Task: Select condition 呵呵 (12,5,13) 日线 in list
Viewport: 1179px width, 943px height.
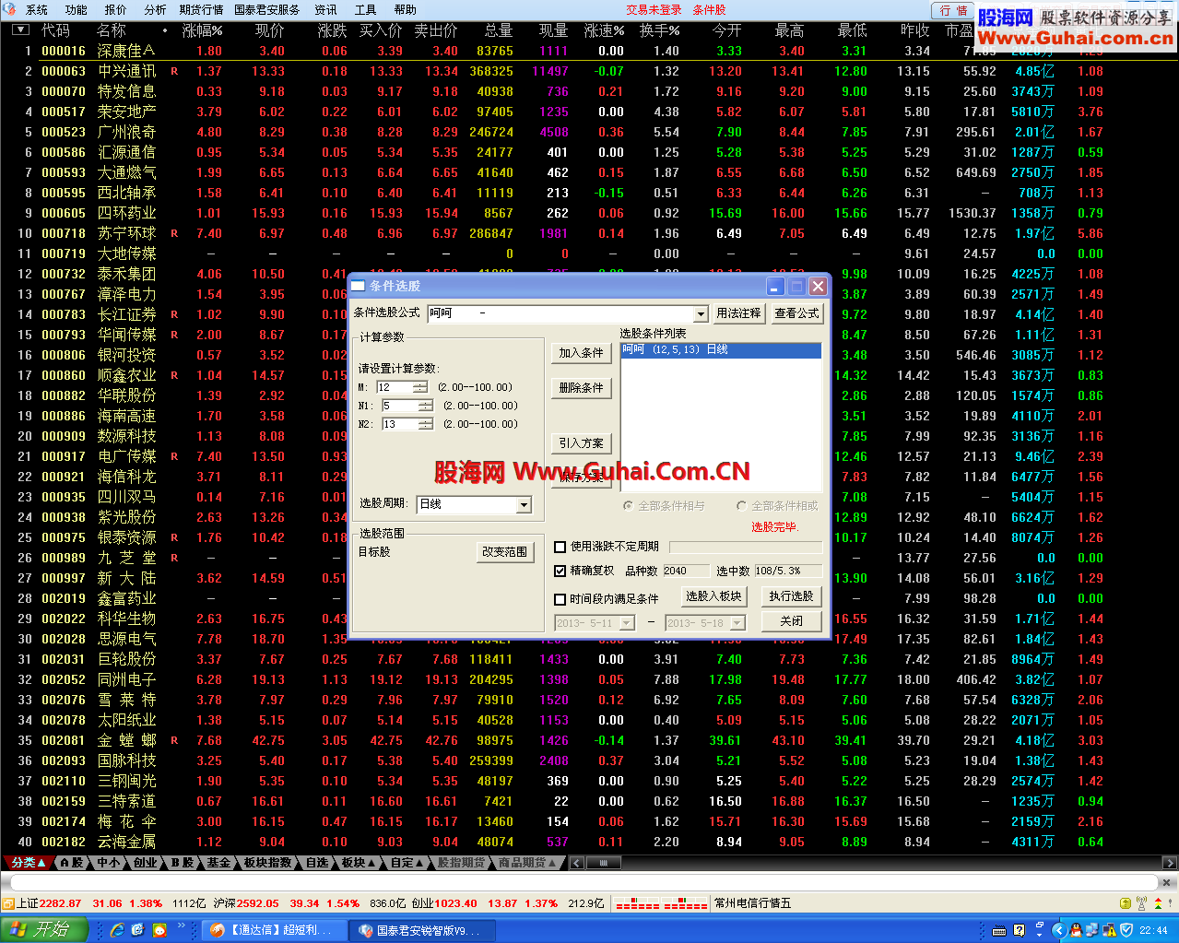Action: [721, 350]
